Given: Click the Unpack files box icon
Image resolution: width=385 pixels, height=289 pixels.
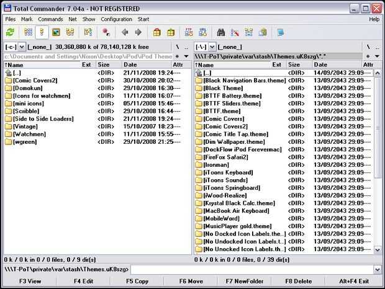Looking at the screenshot, I should [x=171, y=32].
